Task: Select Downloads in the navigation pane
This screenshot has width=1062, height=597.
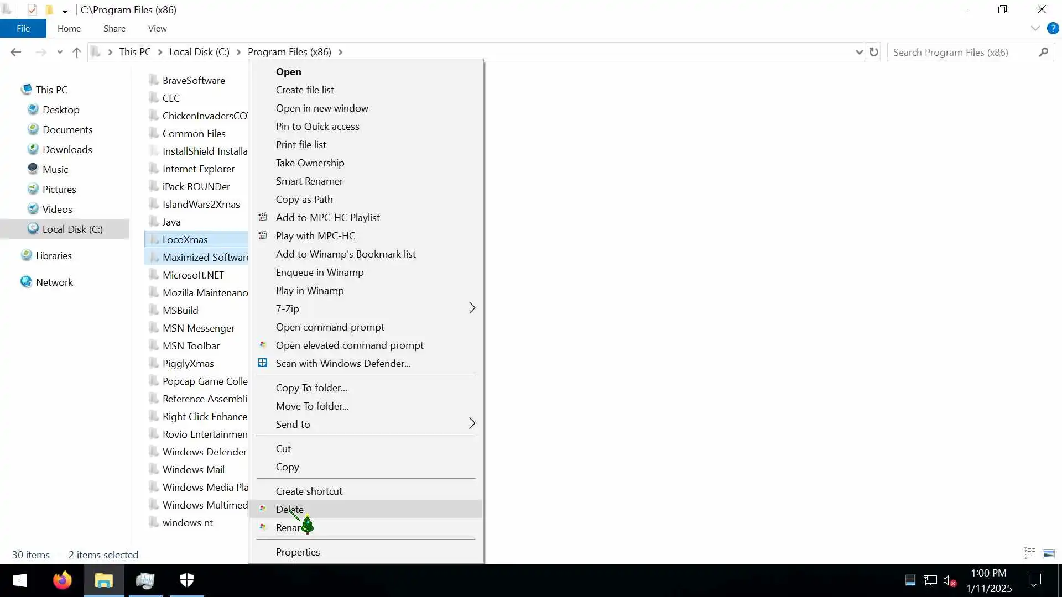Action: pyautogui.click(x=67, y=150)
